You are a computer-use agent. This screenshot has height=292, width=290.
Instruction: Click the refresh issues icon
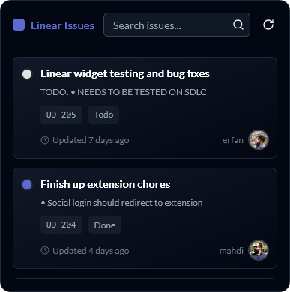(268, 25)
